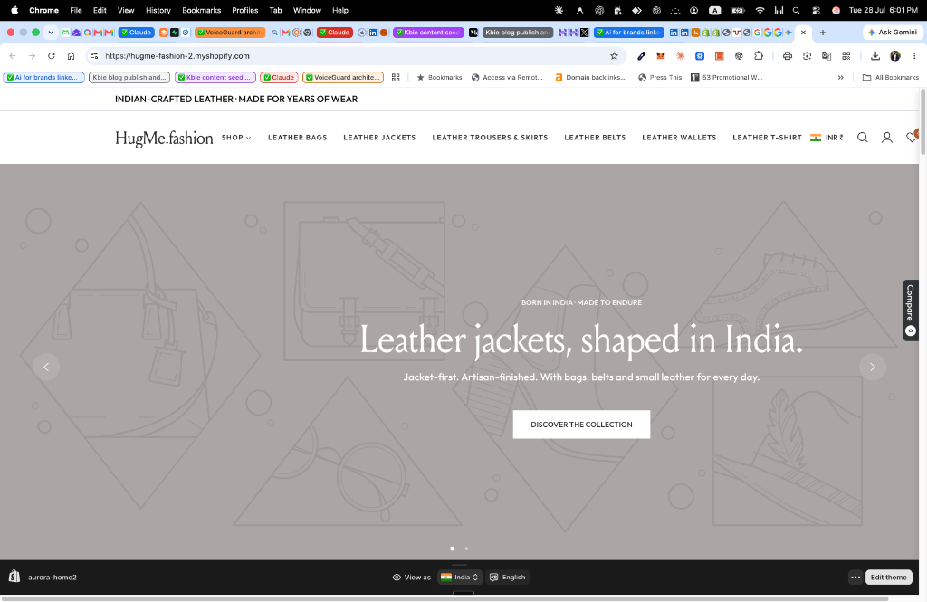927x602 pixels.
Task: Open Domain backlinks bookmark
Action: pos(590,78)
